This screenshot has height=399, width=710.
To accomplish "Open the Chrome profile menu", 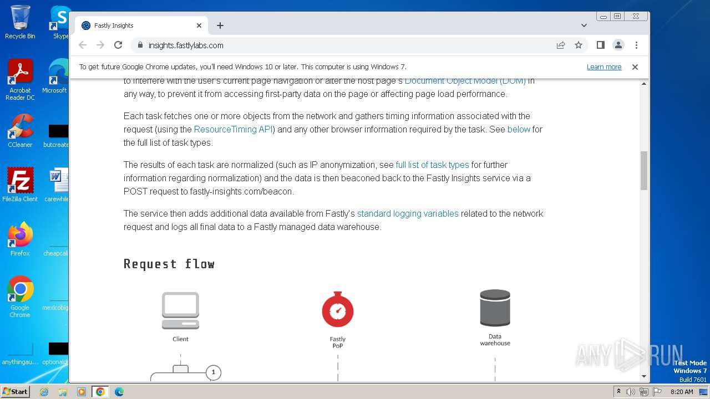I will pos(618,45).
